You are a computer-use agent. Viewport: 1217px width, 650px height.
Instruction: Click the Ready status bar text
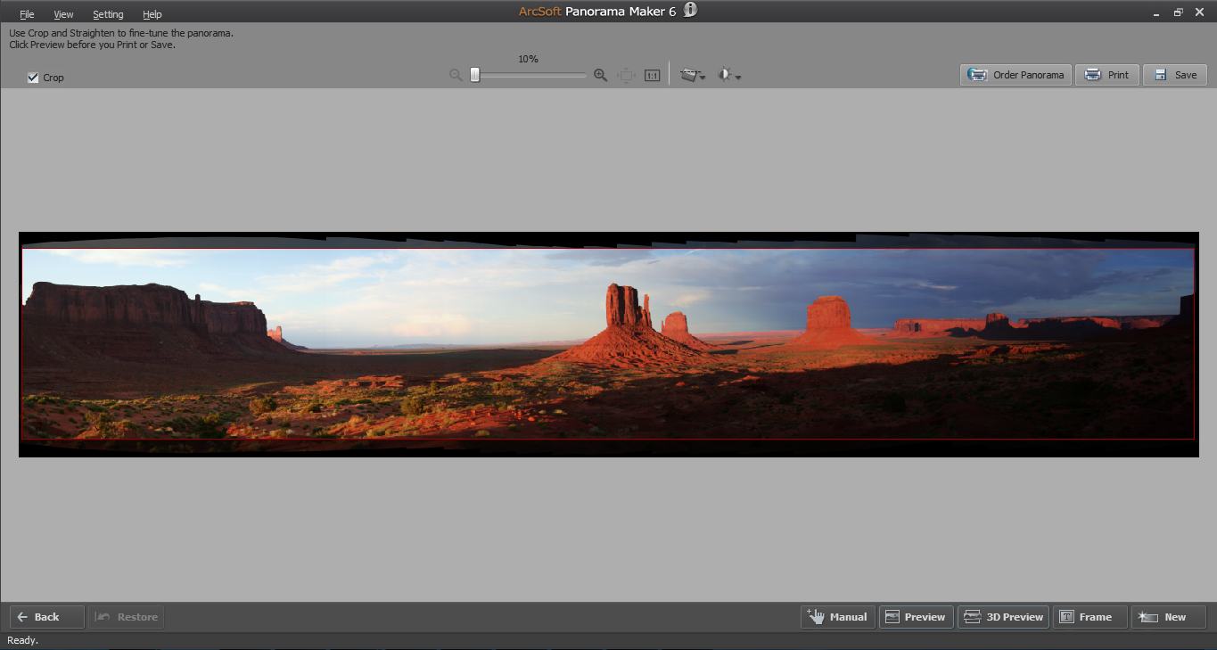pos(22,640)
